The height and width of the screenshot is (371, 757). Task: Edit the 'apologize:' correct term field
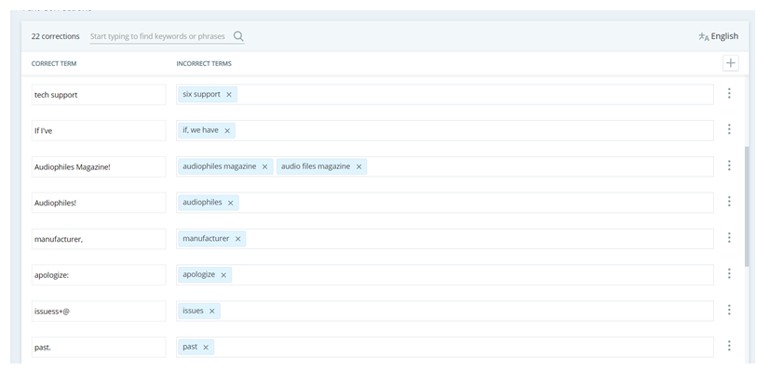click(x=99, y=274)
